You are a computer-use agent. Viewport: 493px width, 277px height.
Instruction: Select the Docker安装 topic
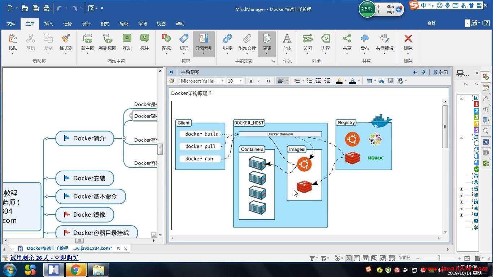[x=85, y=178]
